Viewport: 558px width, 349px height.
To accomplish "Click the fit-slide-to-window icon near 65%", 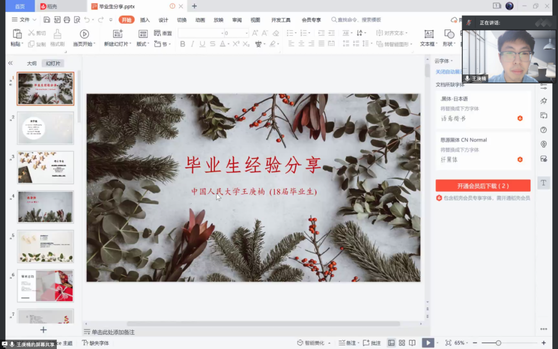I will pyautogui.click(x=448, y=343).
